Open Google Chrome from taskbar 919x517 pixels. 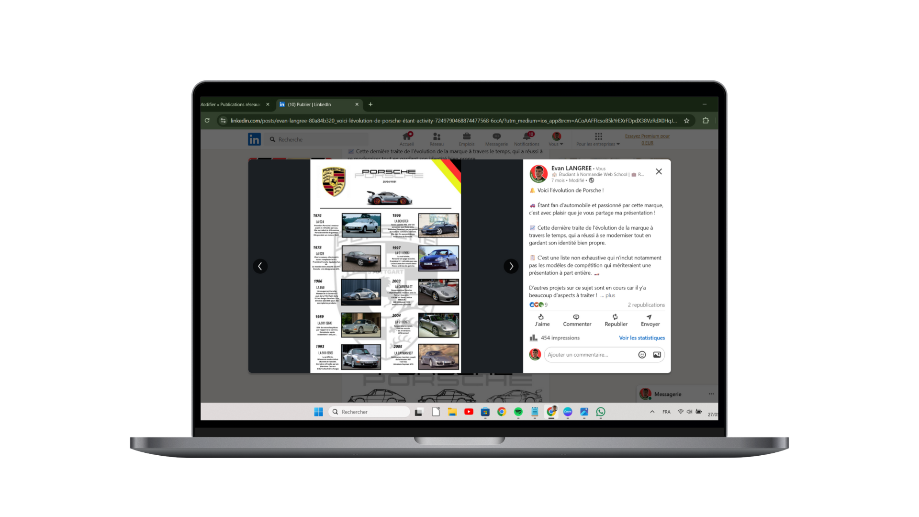502,412
